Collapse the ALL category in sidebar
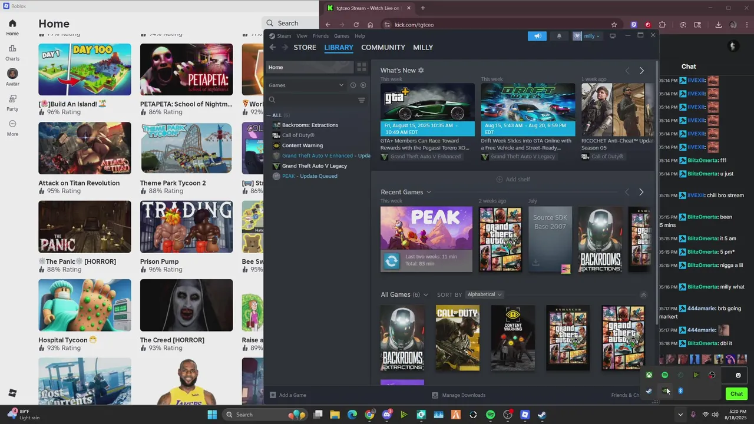The width and height of the screenshot is (754, 424). coord(269,115)
